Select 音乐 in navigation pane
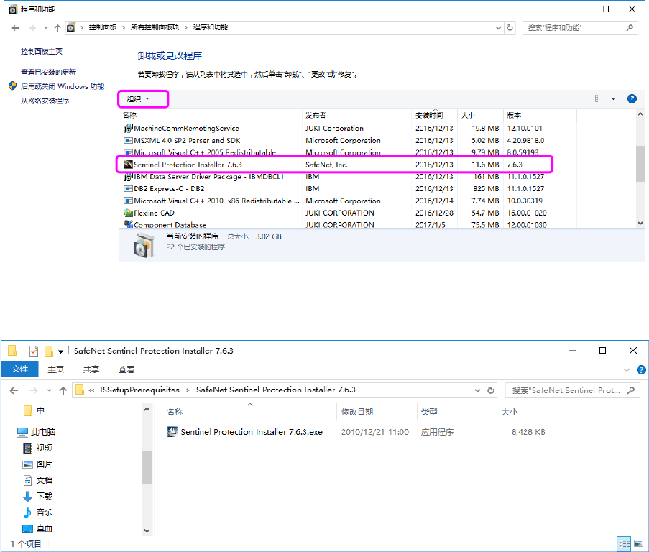Screen dimensions: 649x552 point(37,512)
